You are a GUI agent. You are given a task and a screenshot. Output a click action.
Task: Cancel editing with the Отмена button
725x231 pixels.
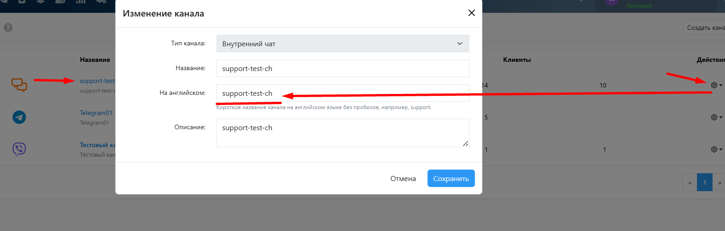pyautogui.click(x=403, y=178)
